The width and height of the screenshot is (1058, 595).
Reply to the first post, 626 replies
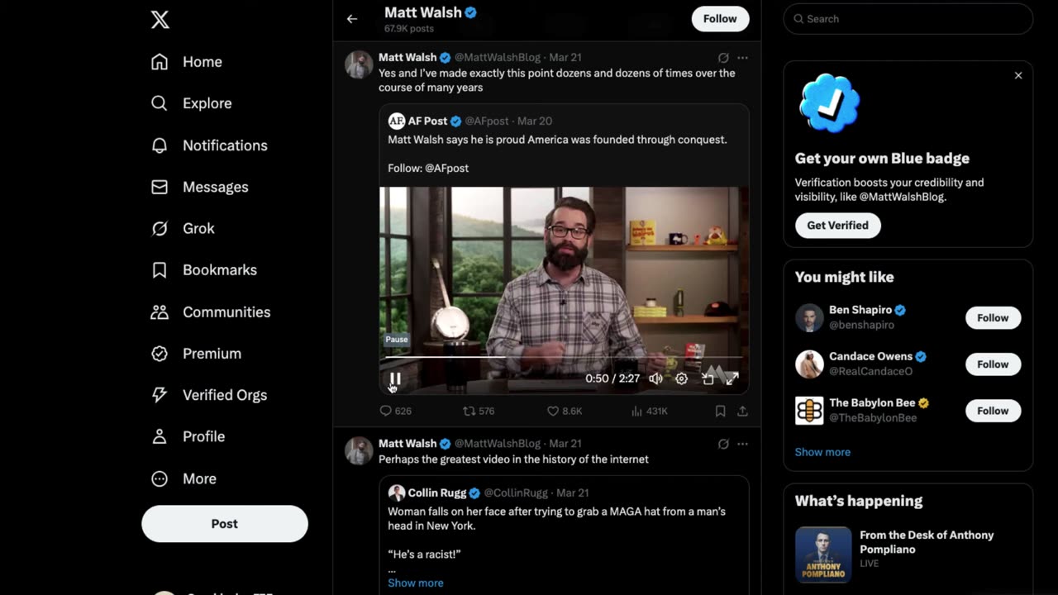click(x=395, y=411)
